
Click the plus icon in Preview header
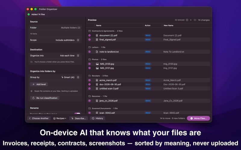191,20
